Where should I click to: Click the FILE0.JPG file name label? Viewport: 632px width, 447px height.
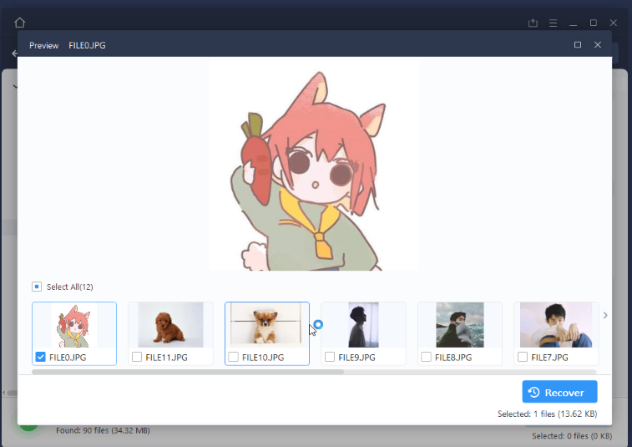68,358
